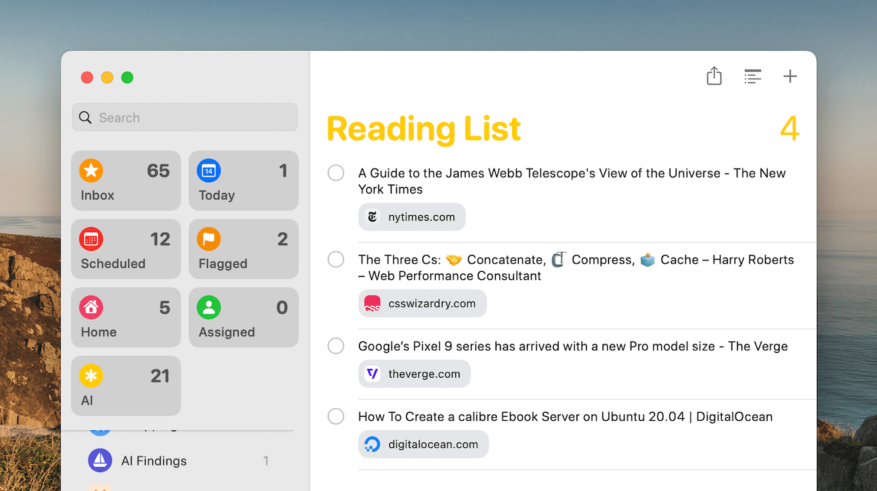This screenshot has width=877, height=491.
Task: Complete the James Webb Telescope reminder
Action: (336, 173)
